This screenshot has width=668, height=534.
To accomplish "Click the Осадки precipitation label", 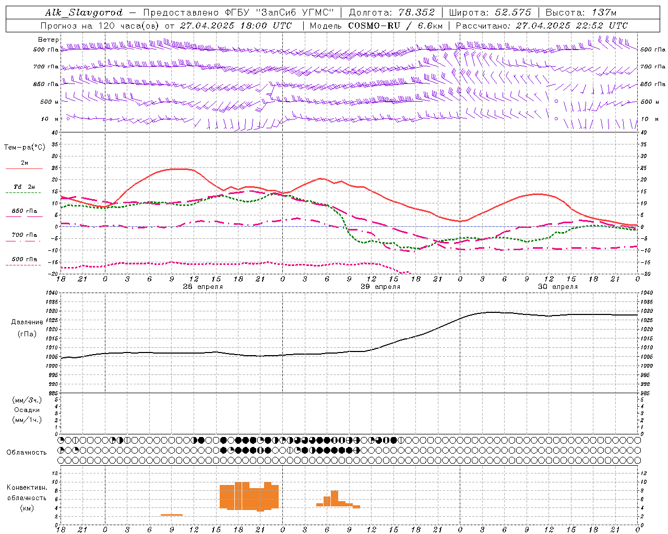I will (x=27, y=410).
